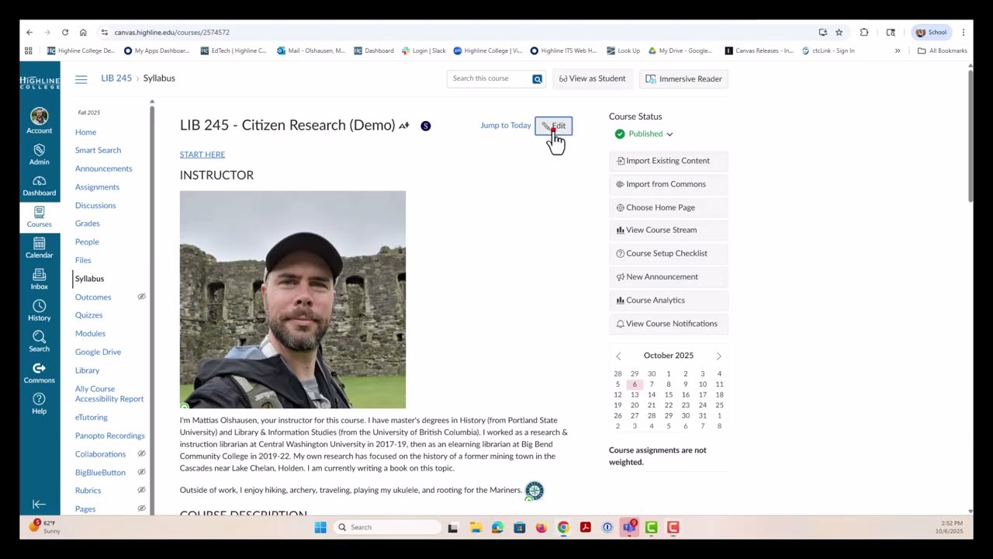Go to the Canvas Dashboard icon

40,186
